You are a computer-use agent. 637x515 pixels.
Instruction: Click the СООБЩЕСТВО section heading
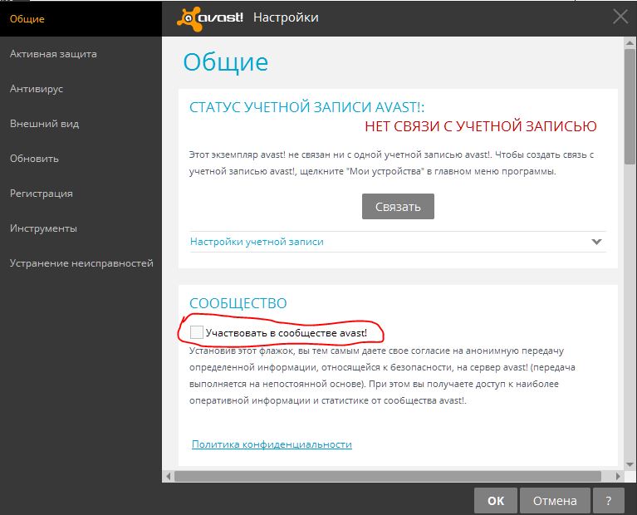coord(238,303)
